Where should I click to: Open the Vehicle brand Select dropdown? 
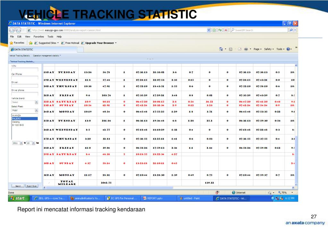37,102
